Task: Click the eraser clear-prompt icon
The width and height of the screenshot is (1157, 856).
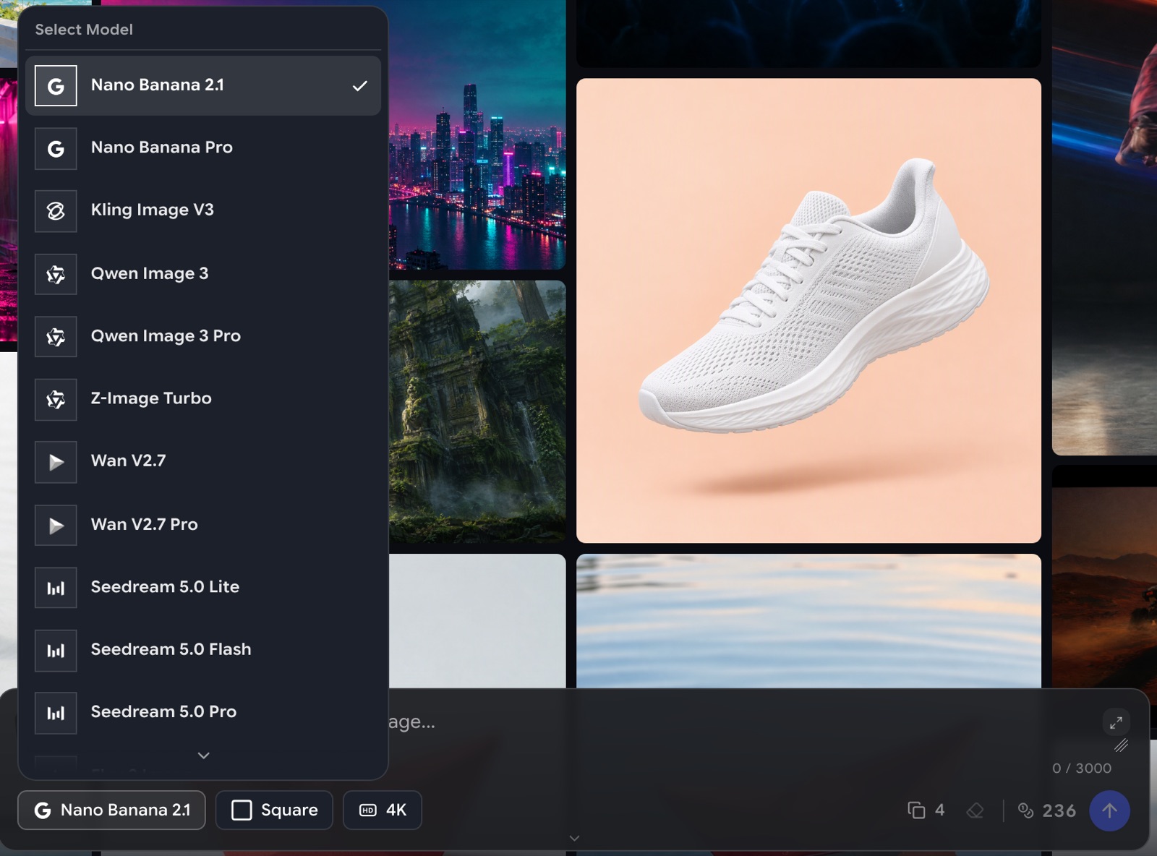Action: point(975,810)
